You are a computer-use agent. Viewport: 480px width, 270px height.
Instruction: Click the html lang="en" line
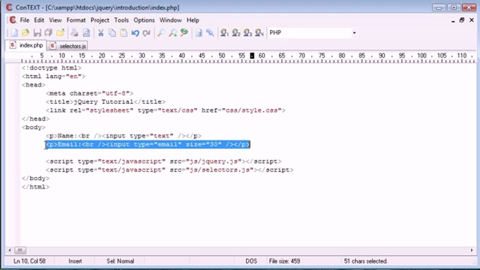point(54,76)
